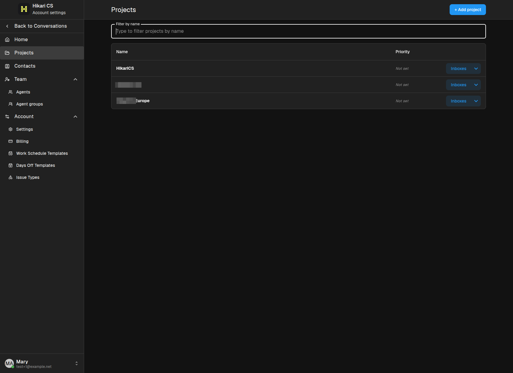The width and height of the screenshot is (513, 373).
Task: Click the Agent groups icon
Action: [11, 104]
